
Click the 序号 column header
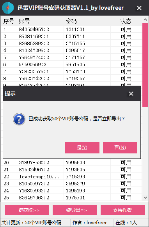point(9,21)
